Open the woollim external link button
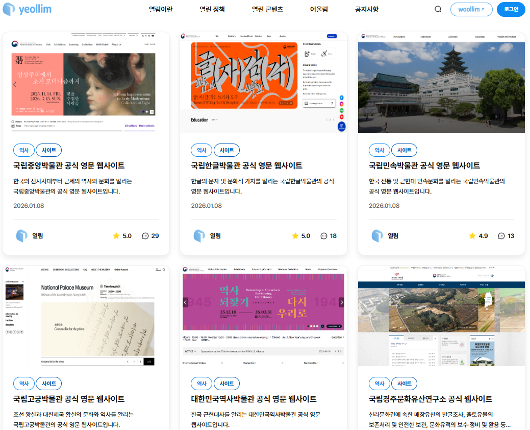This screenshot has height=430, width=530. 471,9
